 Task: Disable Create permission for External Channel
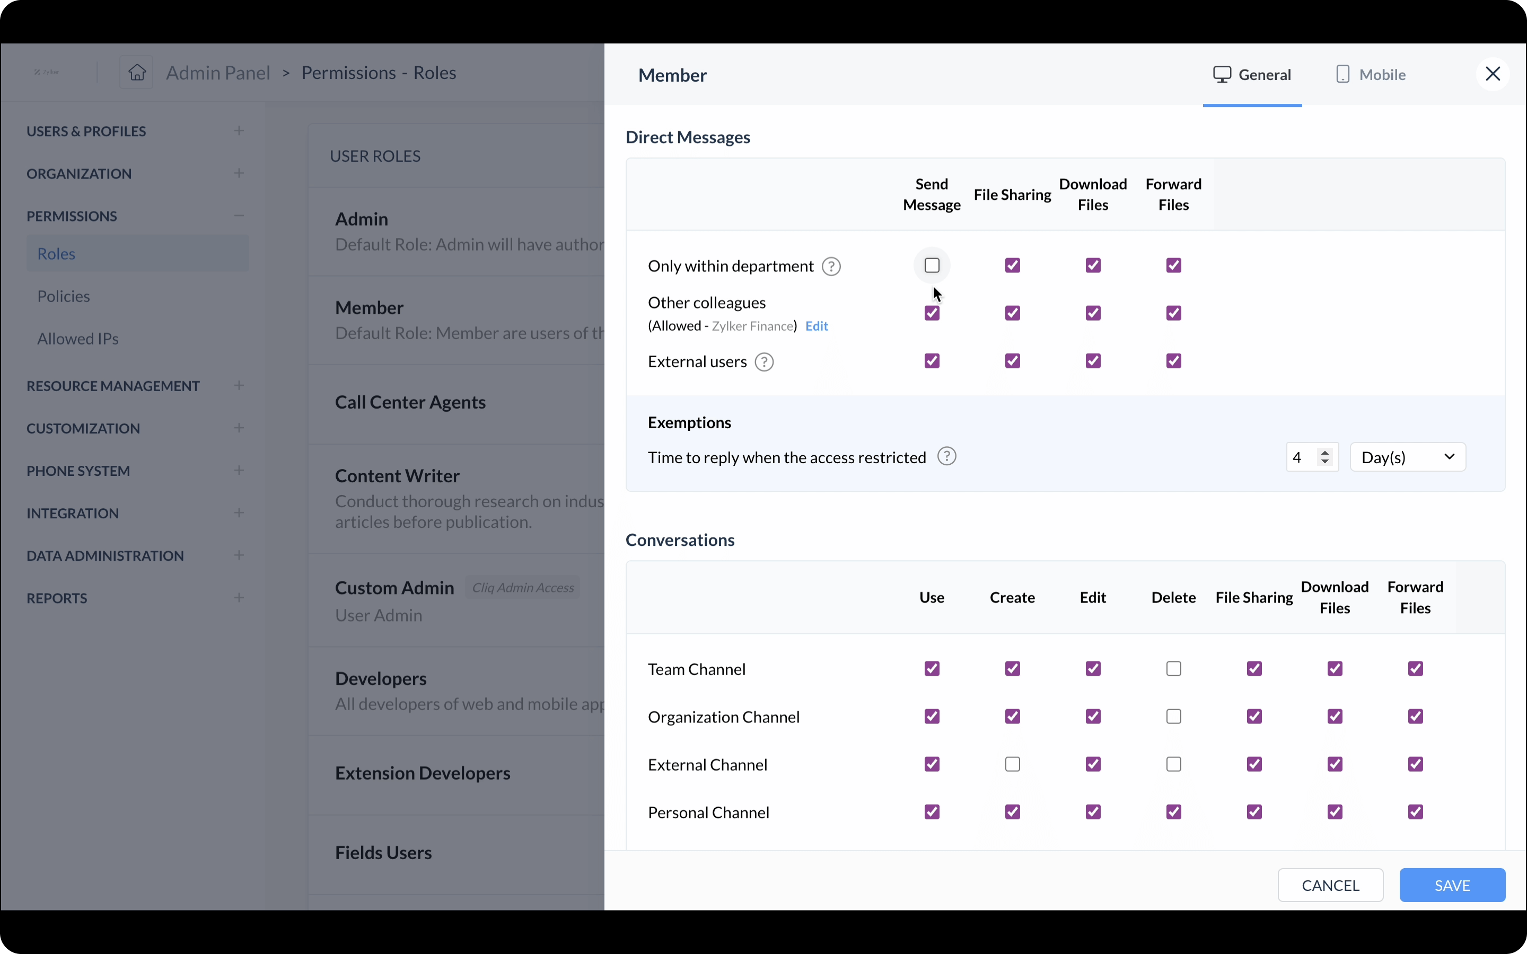coord(1013,764)
